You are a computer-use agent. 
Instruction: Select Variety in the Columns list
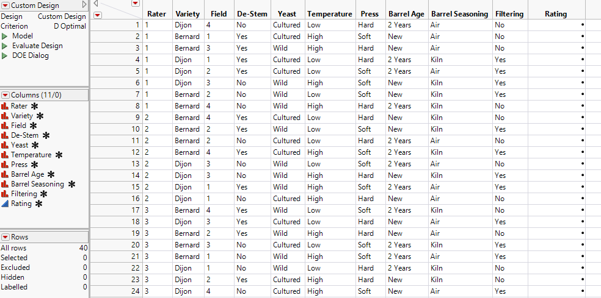pyautogui.click(x=22, y=116)
